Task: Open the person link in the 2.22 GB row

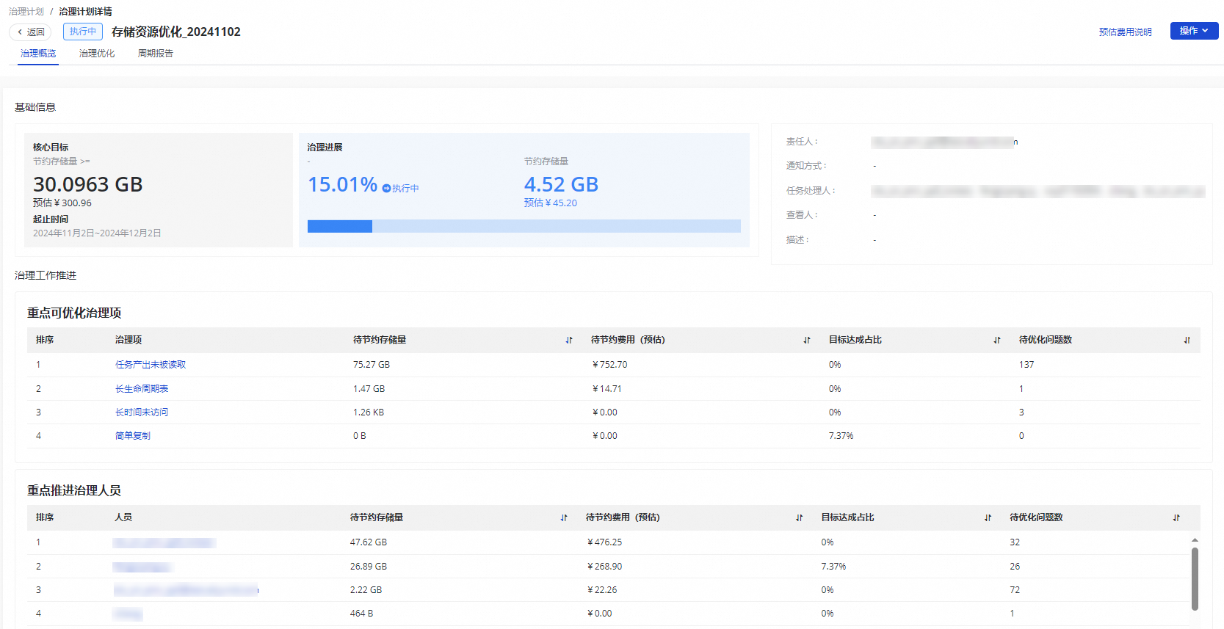Action: [x=186, y=590]
